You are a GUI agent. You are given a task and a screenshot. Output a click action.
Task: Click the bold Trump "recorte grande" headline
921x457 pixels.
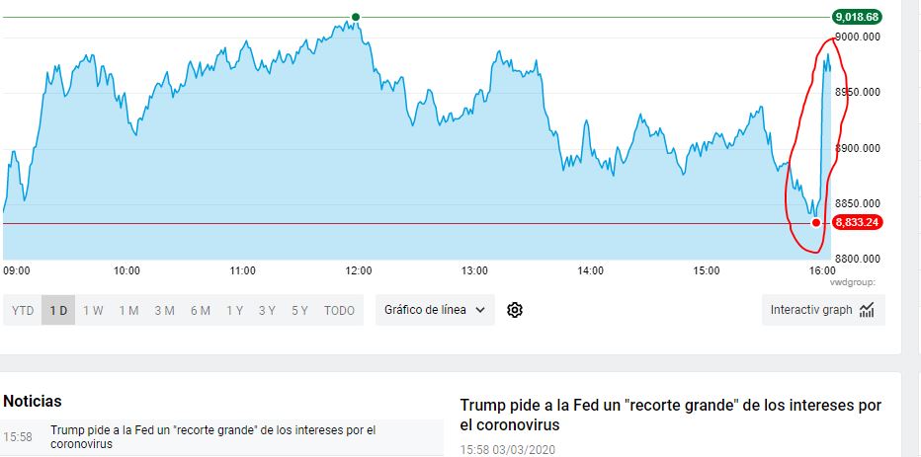(x=670, y=415)
